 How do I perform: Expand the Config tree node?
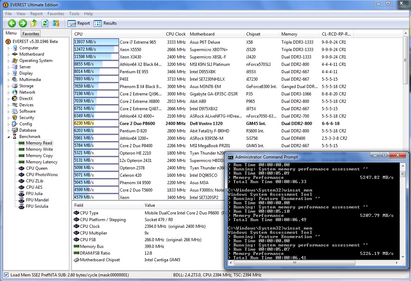9,124
